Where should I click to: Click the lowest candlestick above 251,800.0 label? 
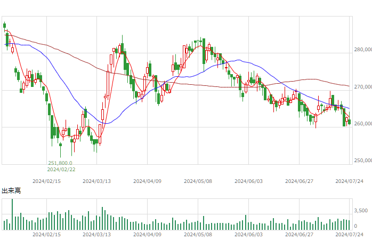(x=61, y=150)
